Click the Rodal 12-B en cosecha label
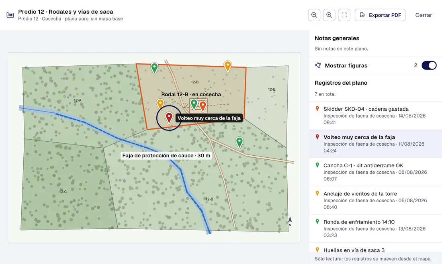The image size is (442, 264). 191,94
